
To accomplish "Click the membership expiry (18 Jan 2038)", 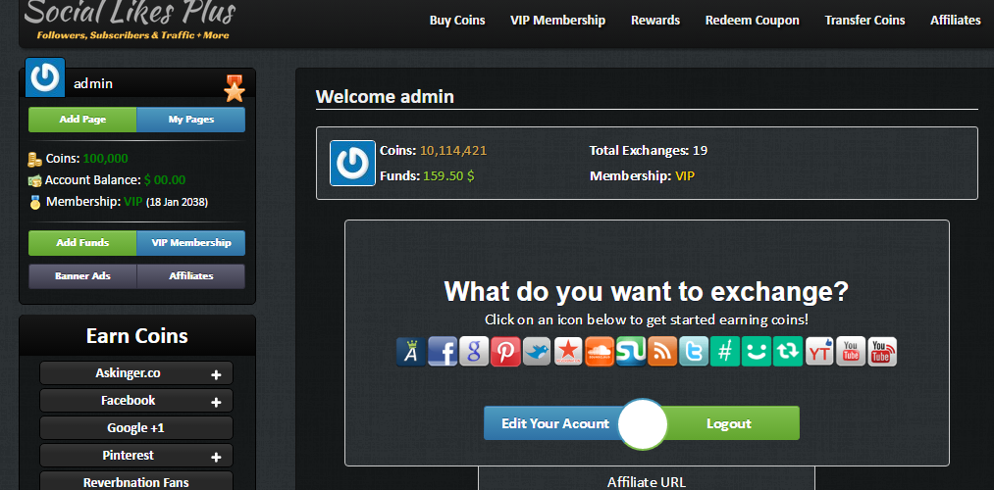I will 177,203.
